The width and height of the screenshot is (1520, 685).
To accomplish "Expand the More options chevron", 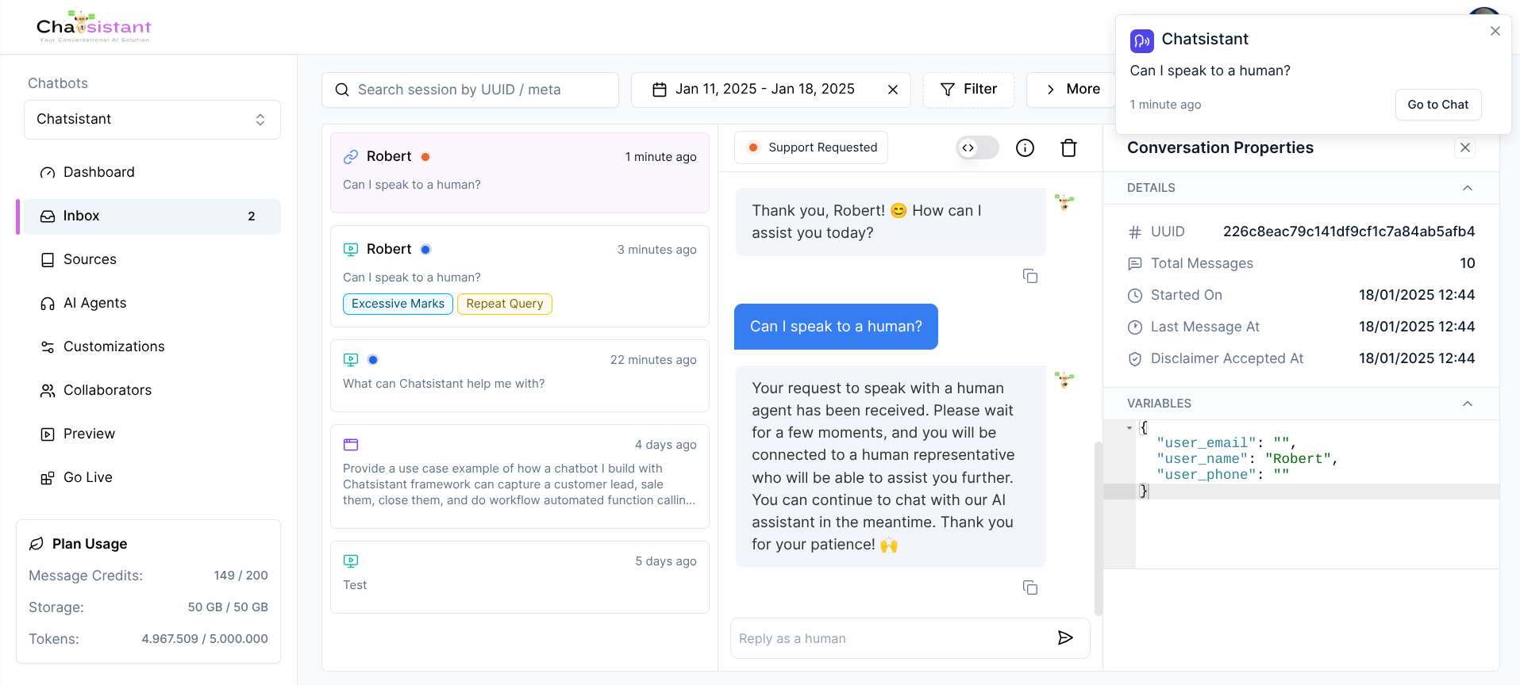I will (x=1051, y=90).
